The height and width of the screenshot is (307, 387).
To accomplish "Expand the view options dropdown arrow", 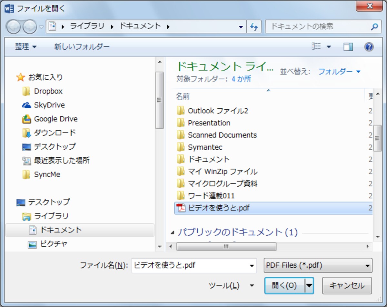I will 329,47.
